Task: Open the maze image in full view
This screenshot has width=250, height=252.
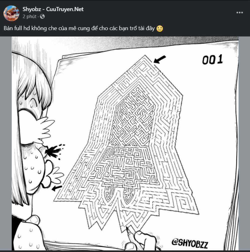Action: (125, 143)
